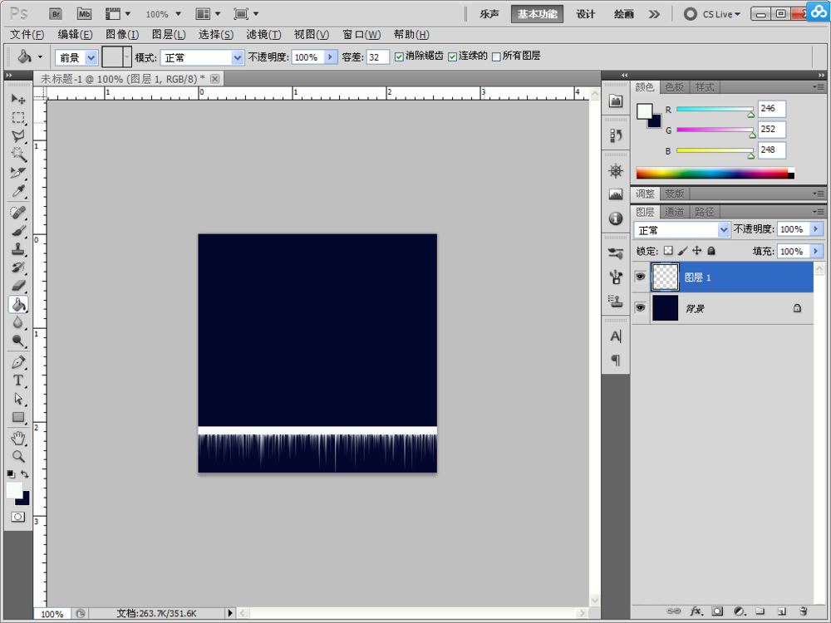Open layer opacity slider arrow

(x=816, y=229)
